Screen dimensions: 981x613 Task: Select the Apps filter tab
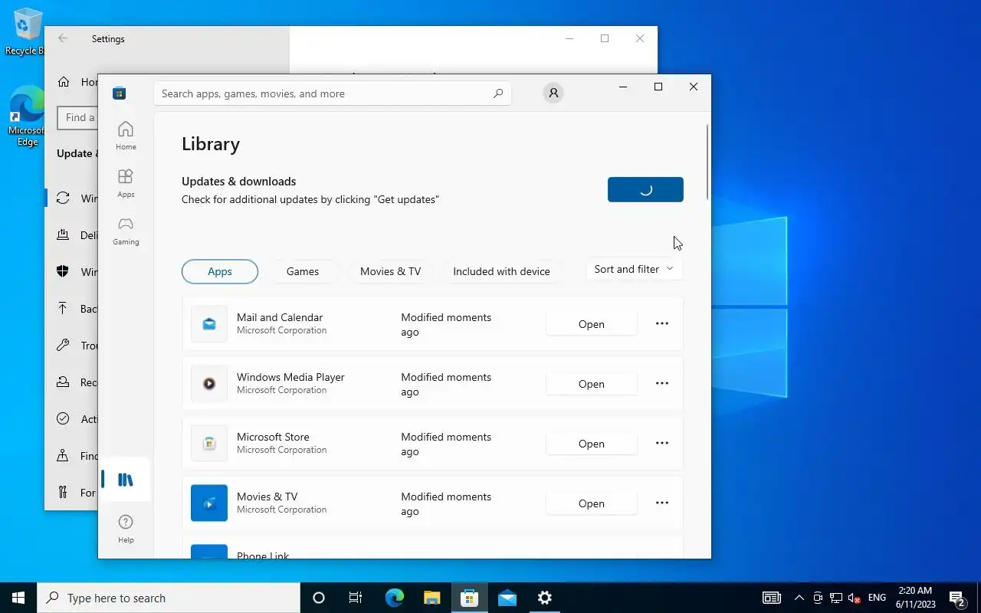coord(220,271)
